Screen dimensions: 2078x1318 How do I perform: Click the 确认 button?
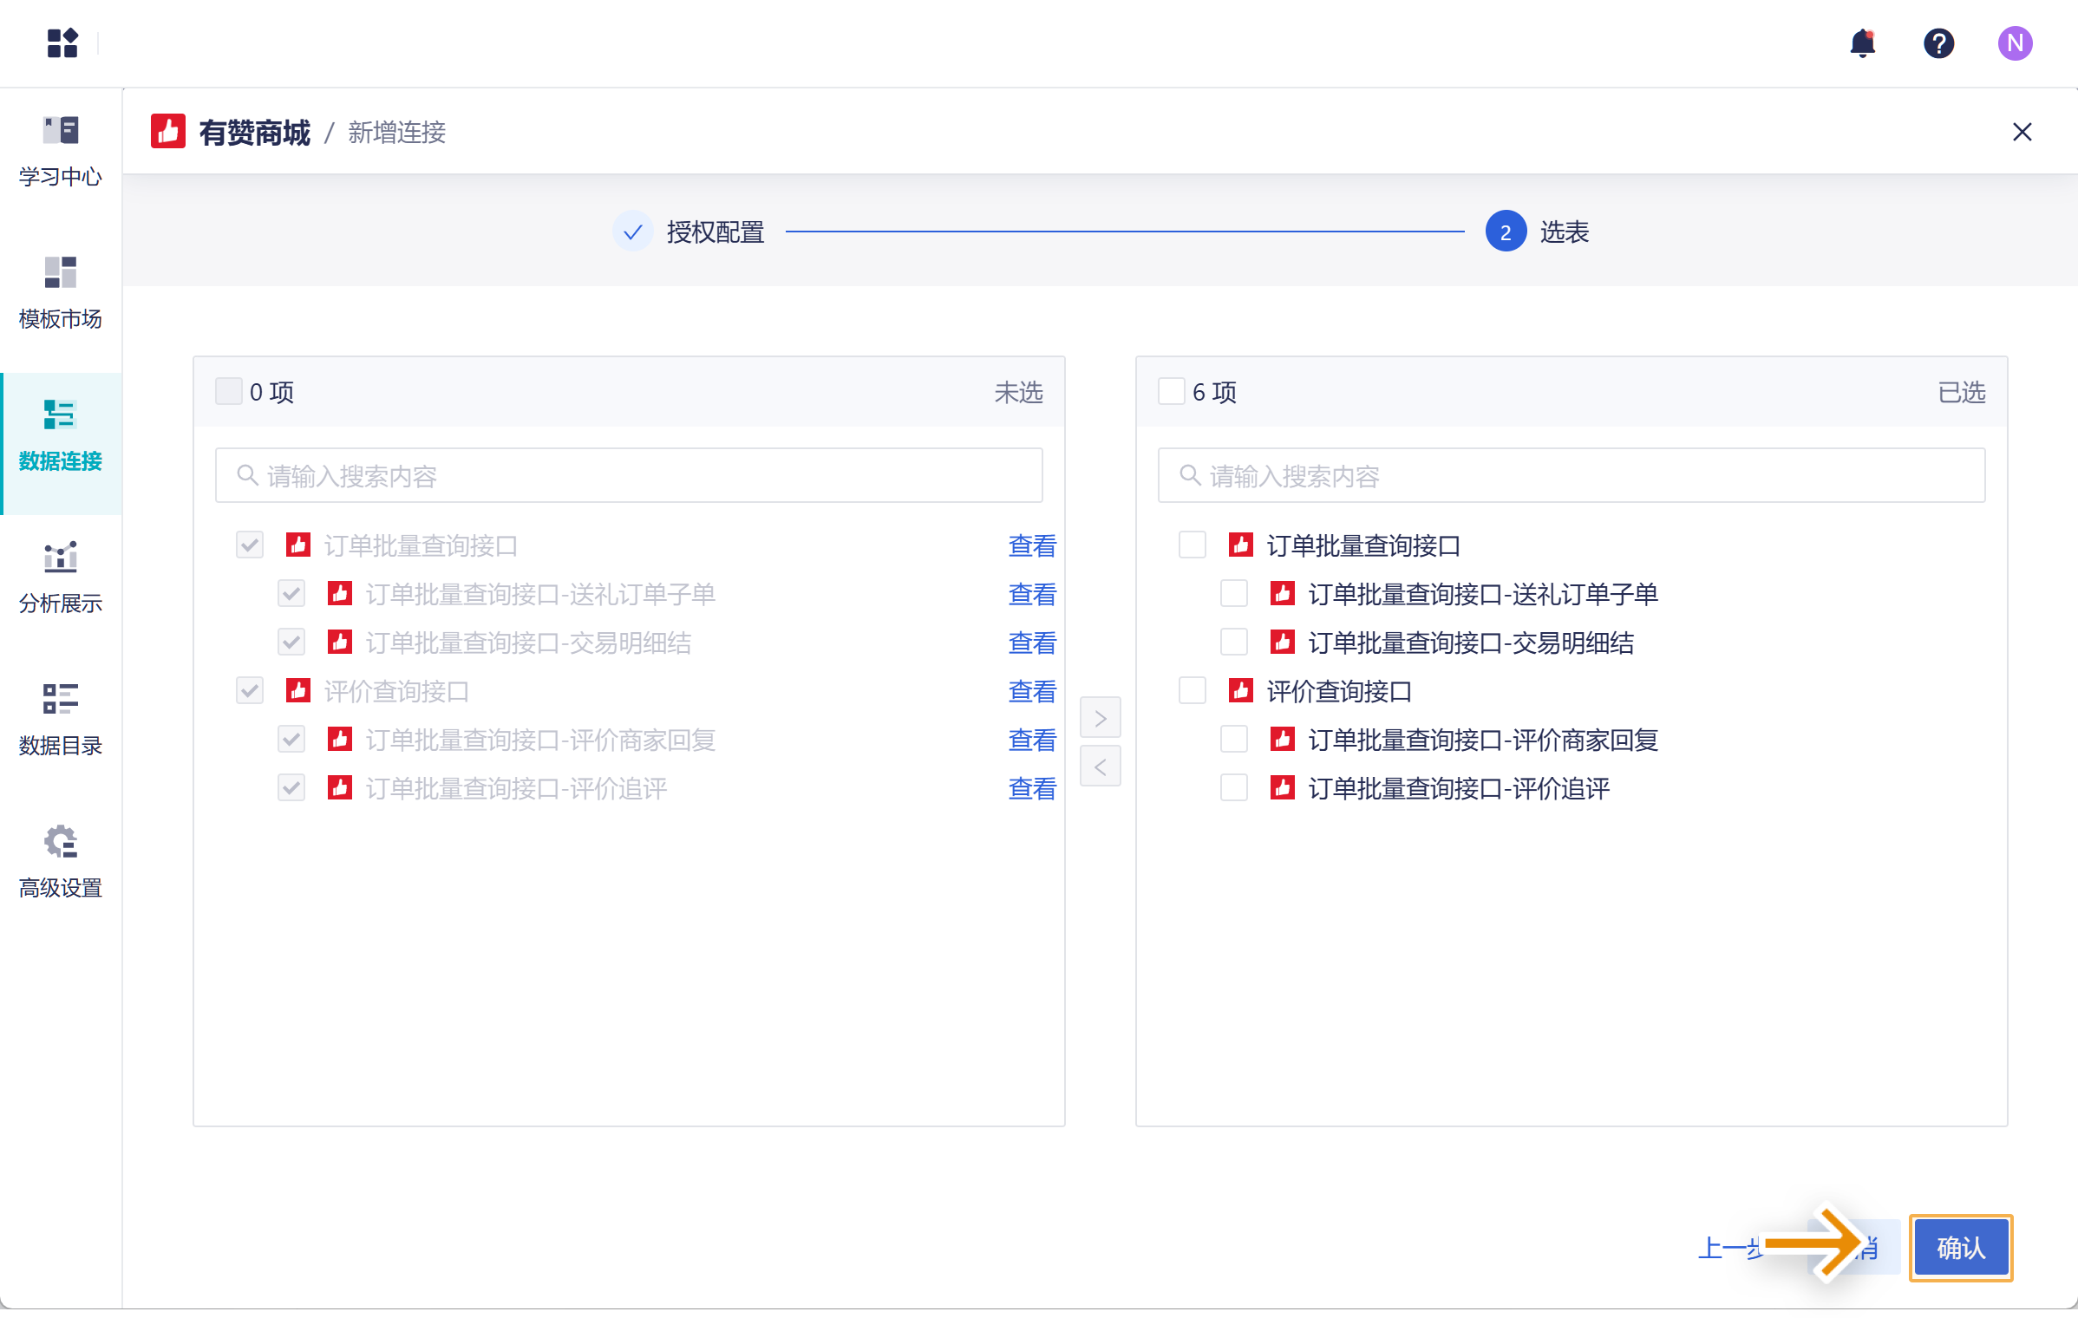(x=1960, y=1248)
